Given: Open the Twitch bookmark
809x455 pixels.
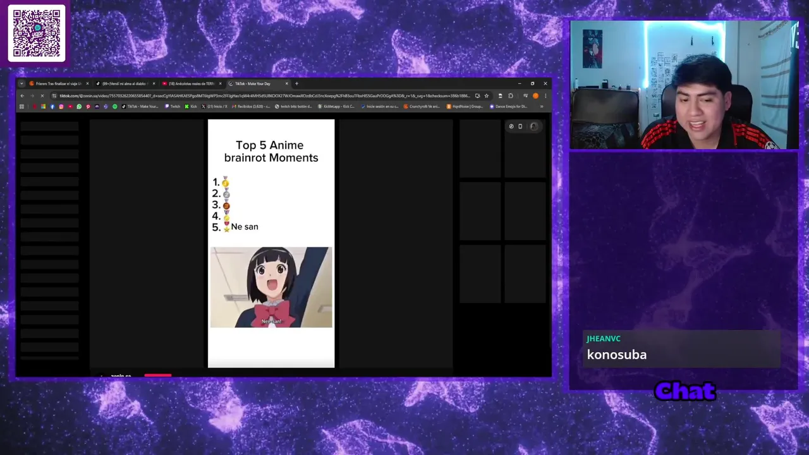Looking at the screenshot, I should pos(172,107).
